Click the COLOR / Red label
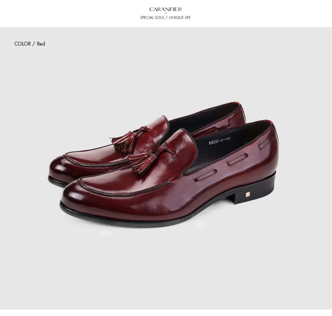The width and height of the screenshot is (332, 316). [30, 44]
